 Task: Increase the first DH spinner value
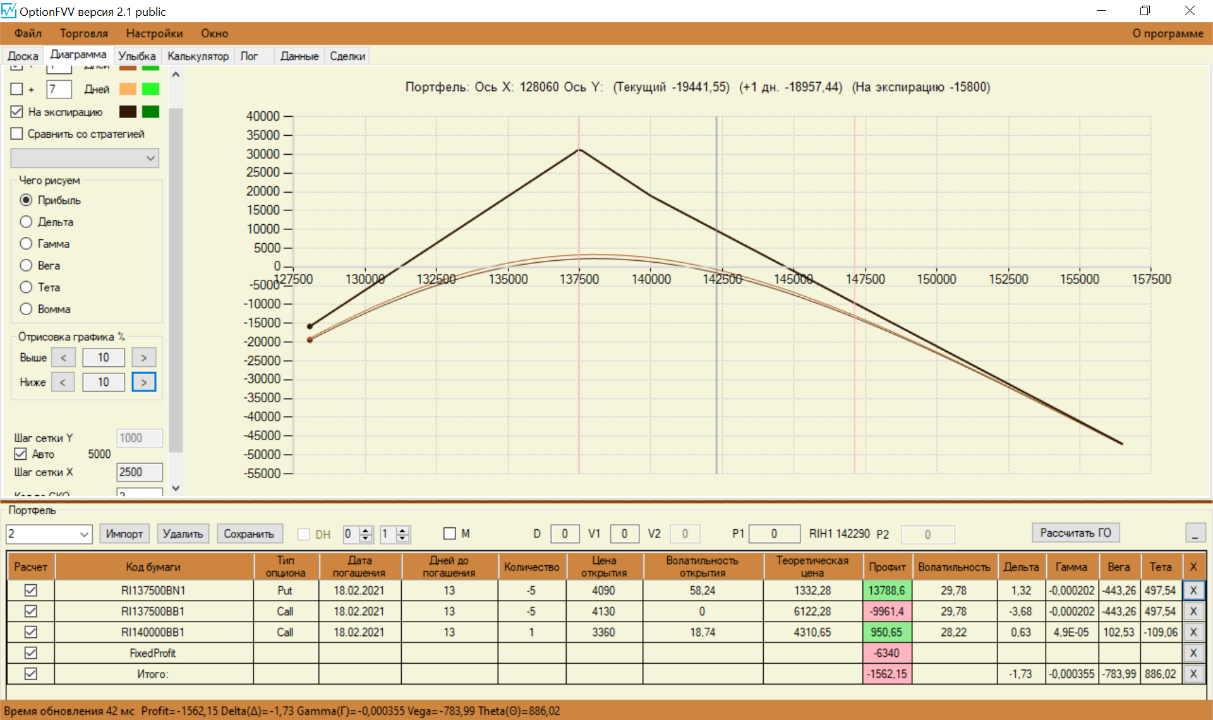[366, 531]
